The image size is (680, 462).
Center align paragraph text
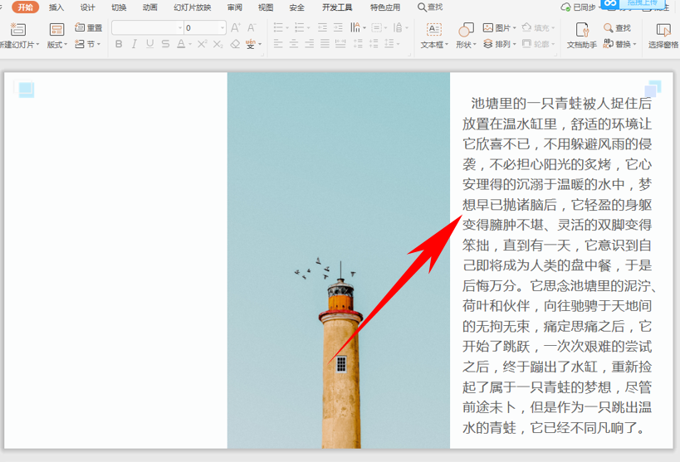click(294, 44)
